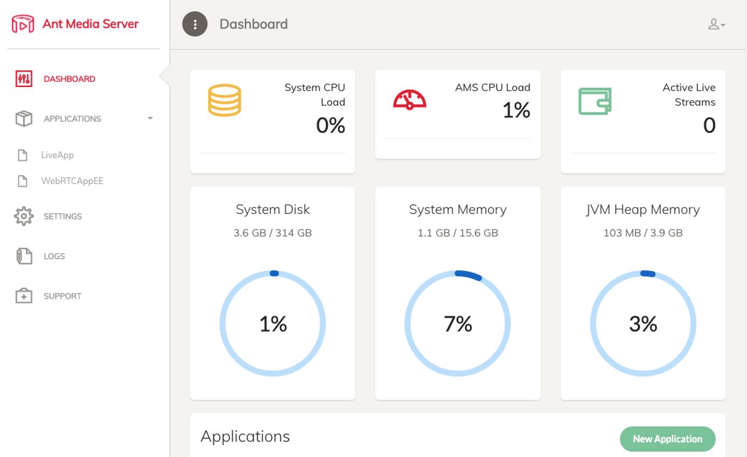Click the yellow database icon on System CPU card
This screenshot has height=457, width=747.
224,100
